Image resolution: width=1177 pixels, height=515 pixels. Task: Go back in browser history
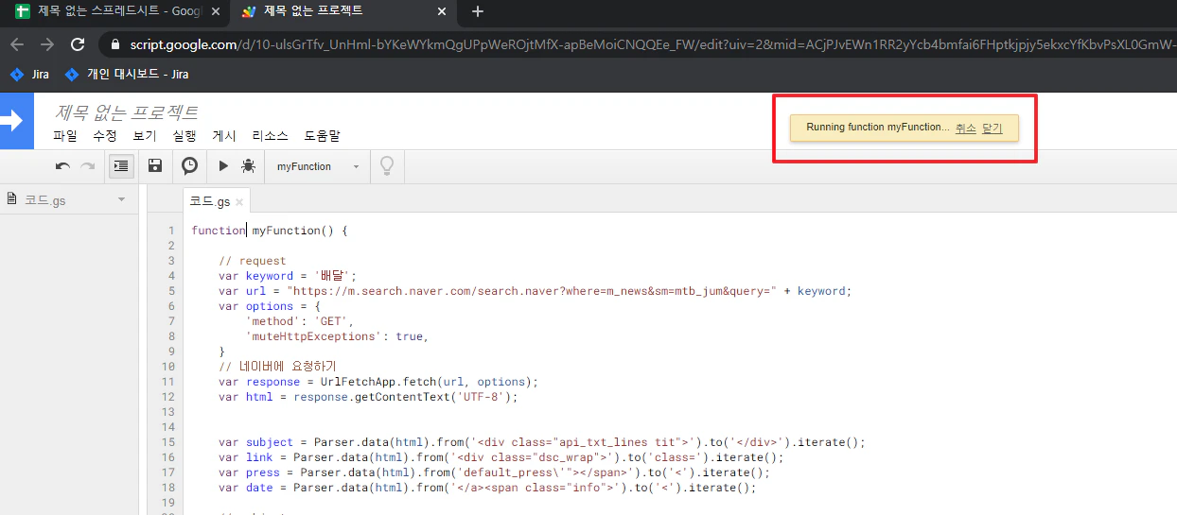(19, 44)
